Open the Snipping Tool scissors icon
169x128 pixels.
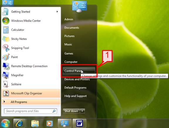coord(6,48)
